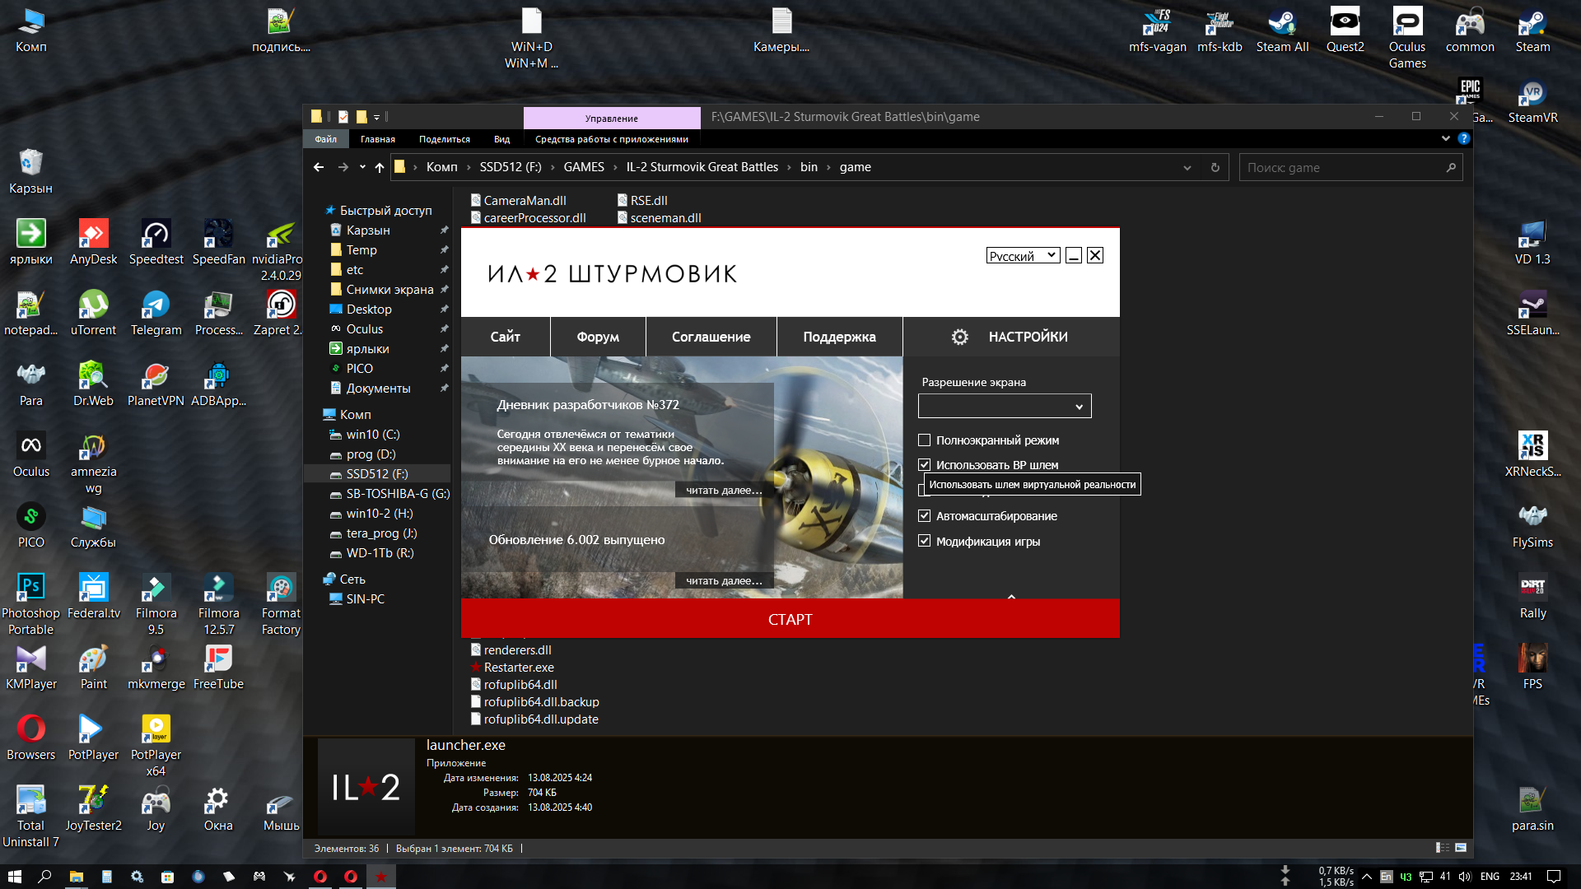The image size is (1581, 889).
Task: Expand the address bar history dropdown
Action: (1187, 167)
